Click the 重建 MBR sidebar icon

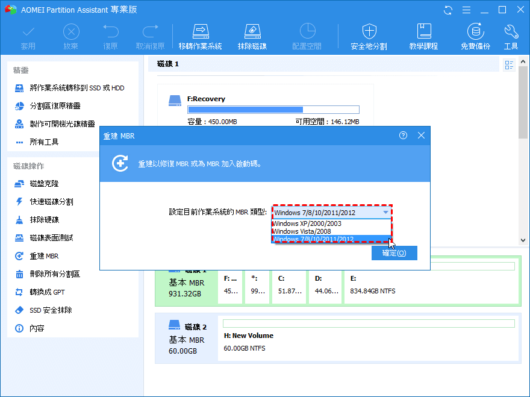(x=19, y=256)
